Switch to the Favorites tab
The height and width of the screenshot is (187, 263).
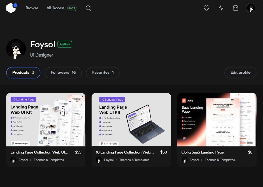pyautogui.click(x=103, y=73)
